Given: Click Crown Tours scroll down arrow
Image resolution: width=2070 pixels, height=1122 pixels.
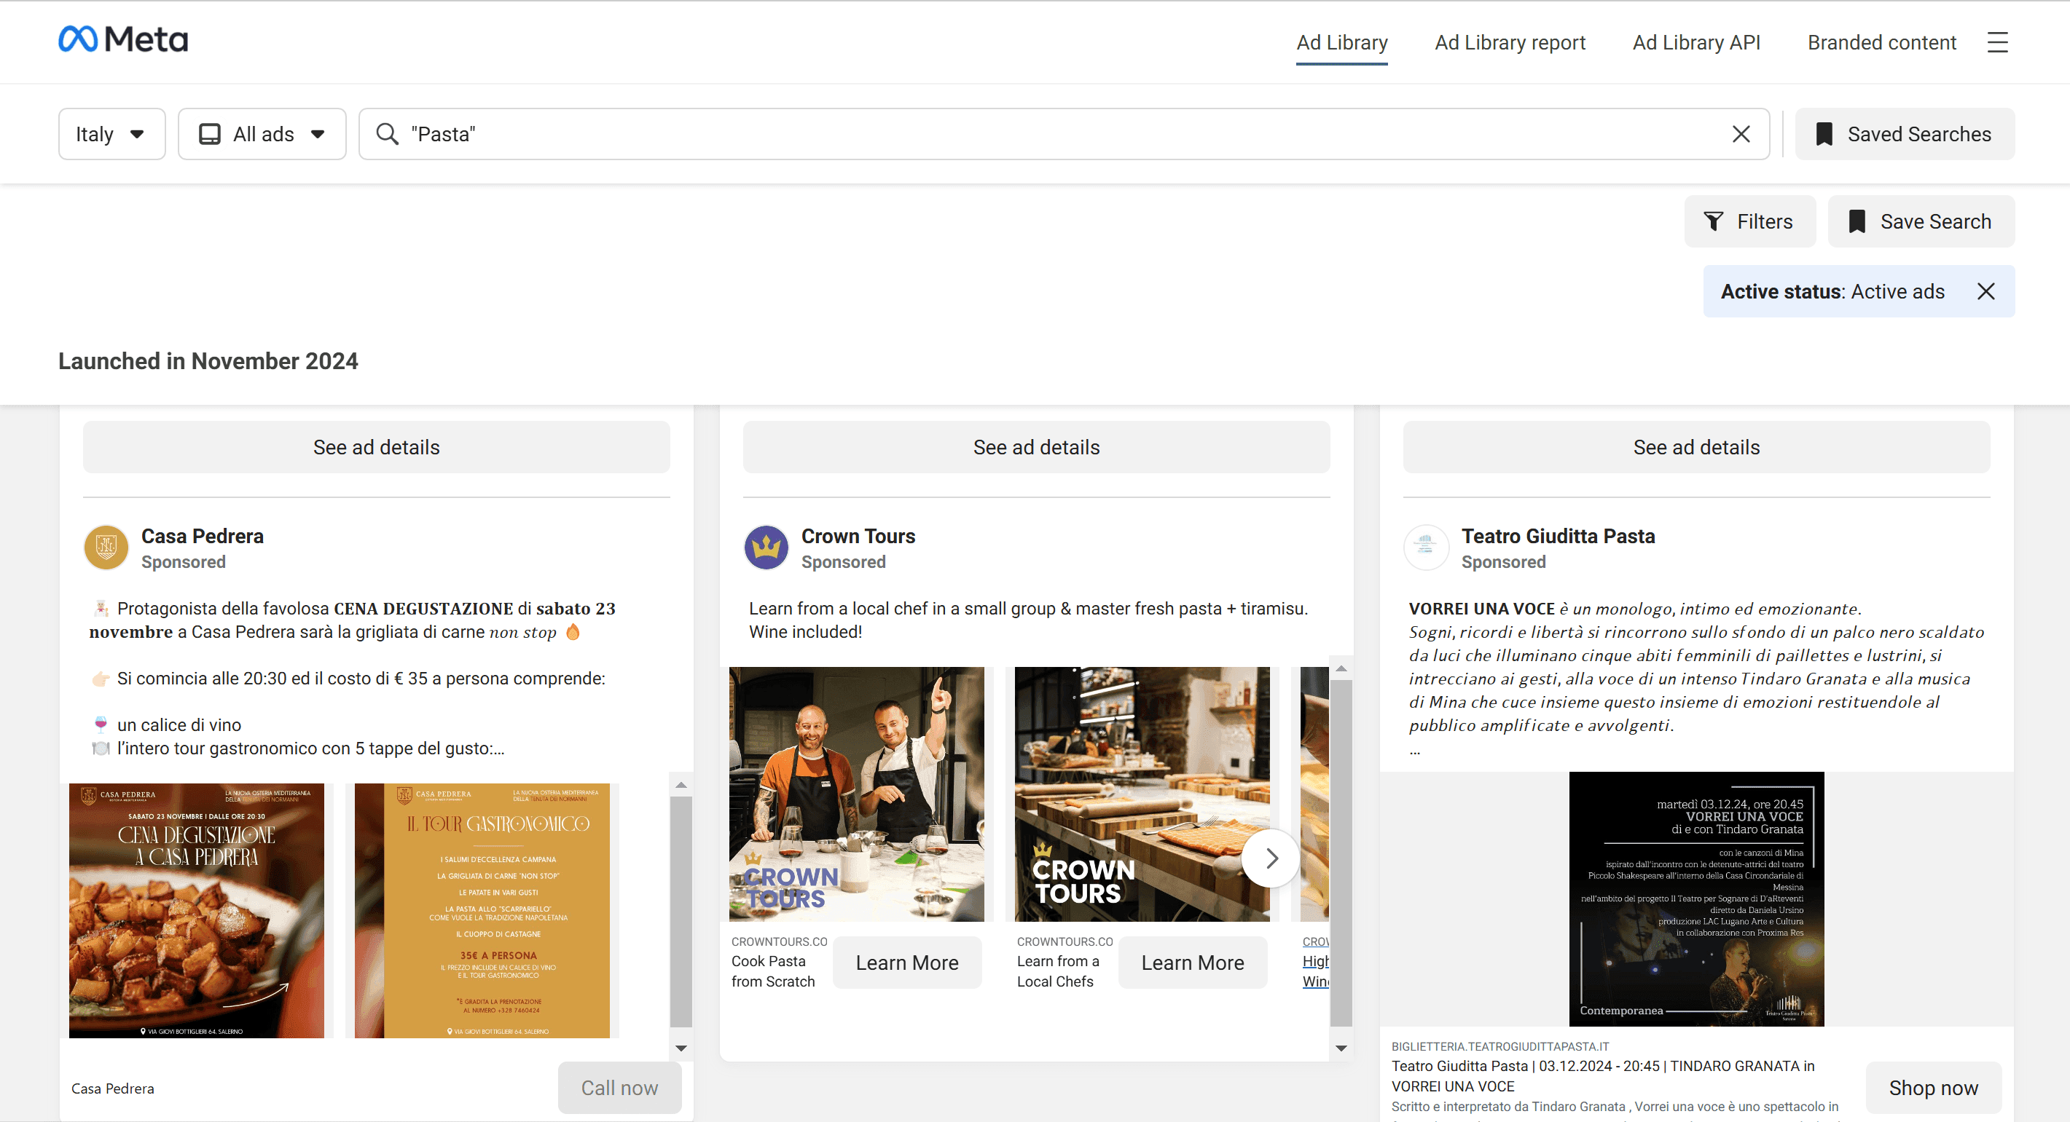Looking at the screenshot, I should 1341,1048.
